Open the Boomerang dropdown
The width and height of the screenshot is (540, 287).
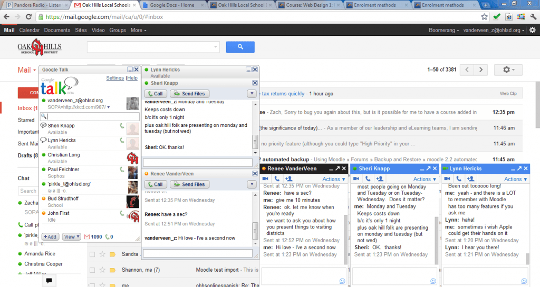443,30
